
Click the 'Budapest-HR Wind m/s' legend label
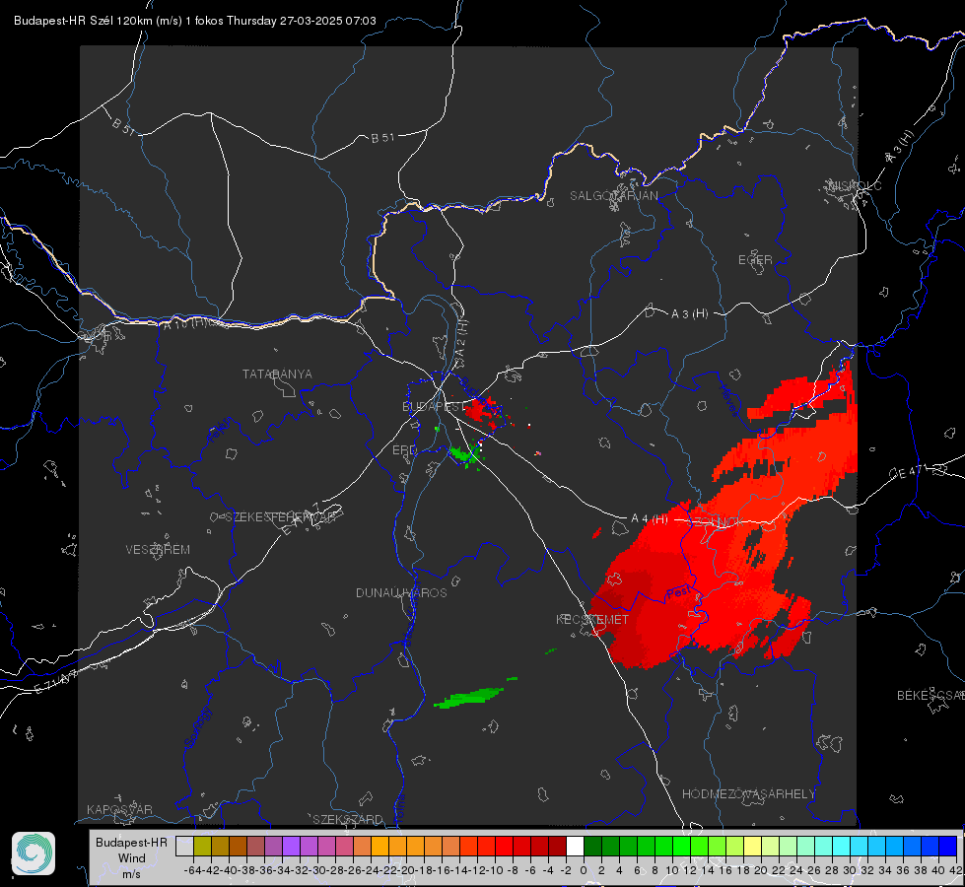132,858
